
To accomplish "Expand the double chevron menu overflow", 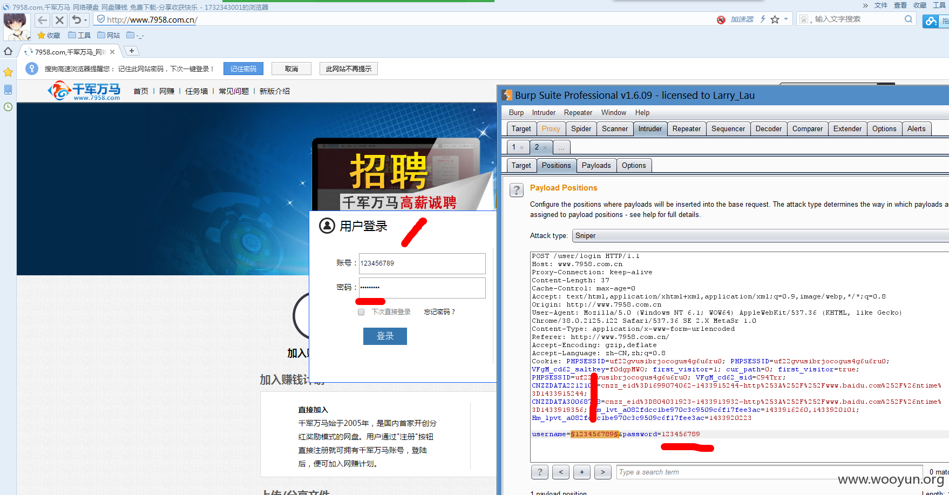I will [865, 5].
